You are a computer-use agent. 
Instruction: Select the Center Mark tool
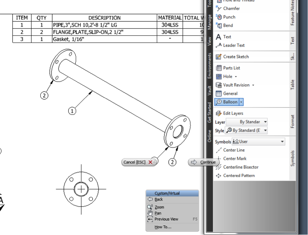231,158
